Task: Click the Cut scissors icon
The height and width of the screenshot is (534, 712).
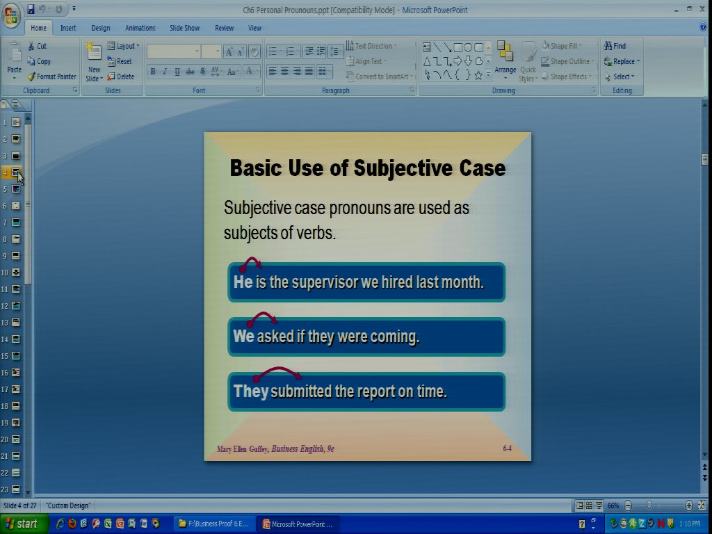Action: pyautogui.click(x=31, y=46)
